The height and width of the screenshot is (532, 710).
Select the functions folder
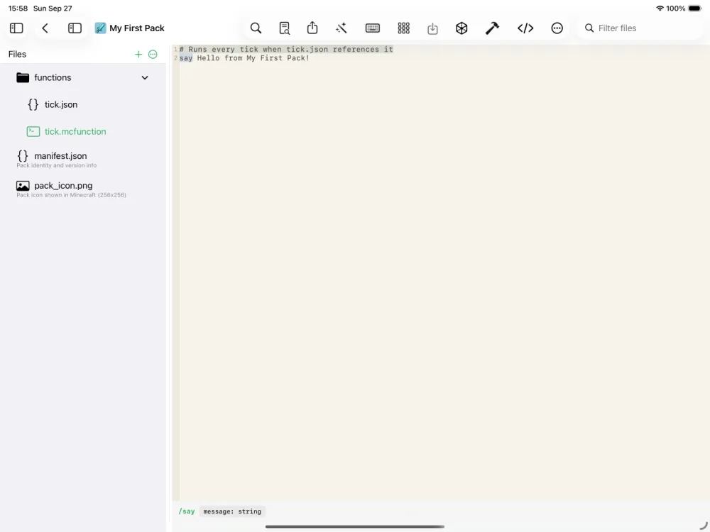tap(83, 78)
